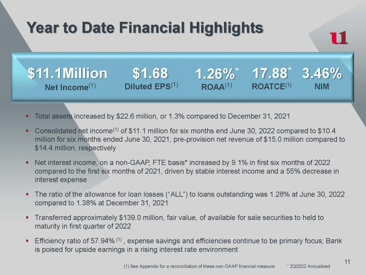
Task: Click the Year to Date Financial Highlights title
Action: tap(145, 28)
